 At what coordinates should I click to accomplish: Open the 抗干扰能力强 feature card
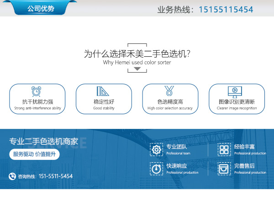click(x=37, y=99)
